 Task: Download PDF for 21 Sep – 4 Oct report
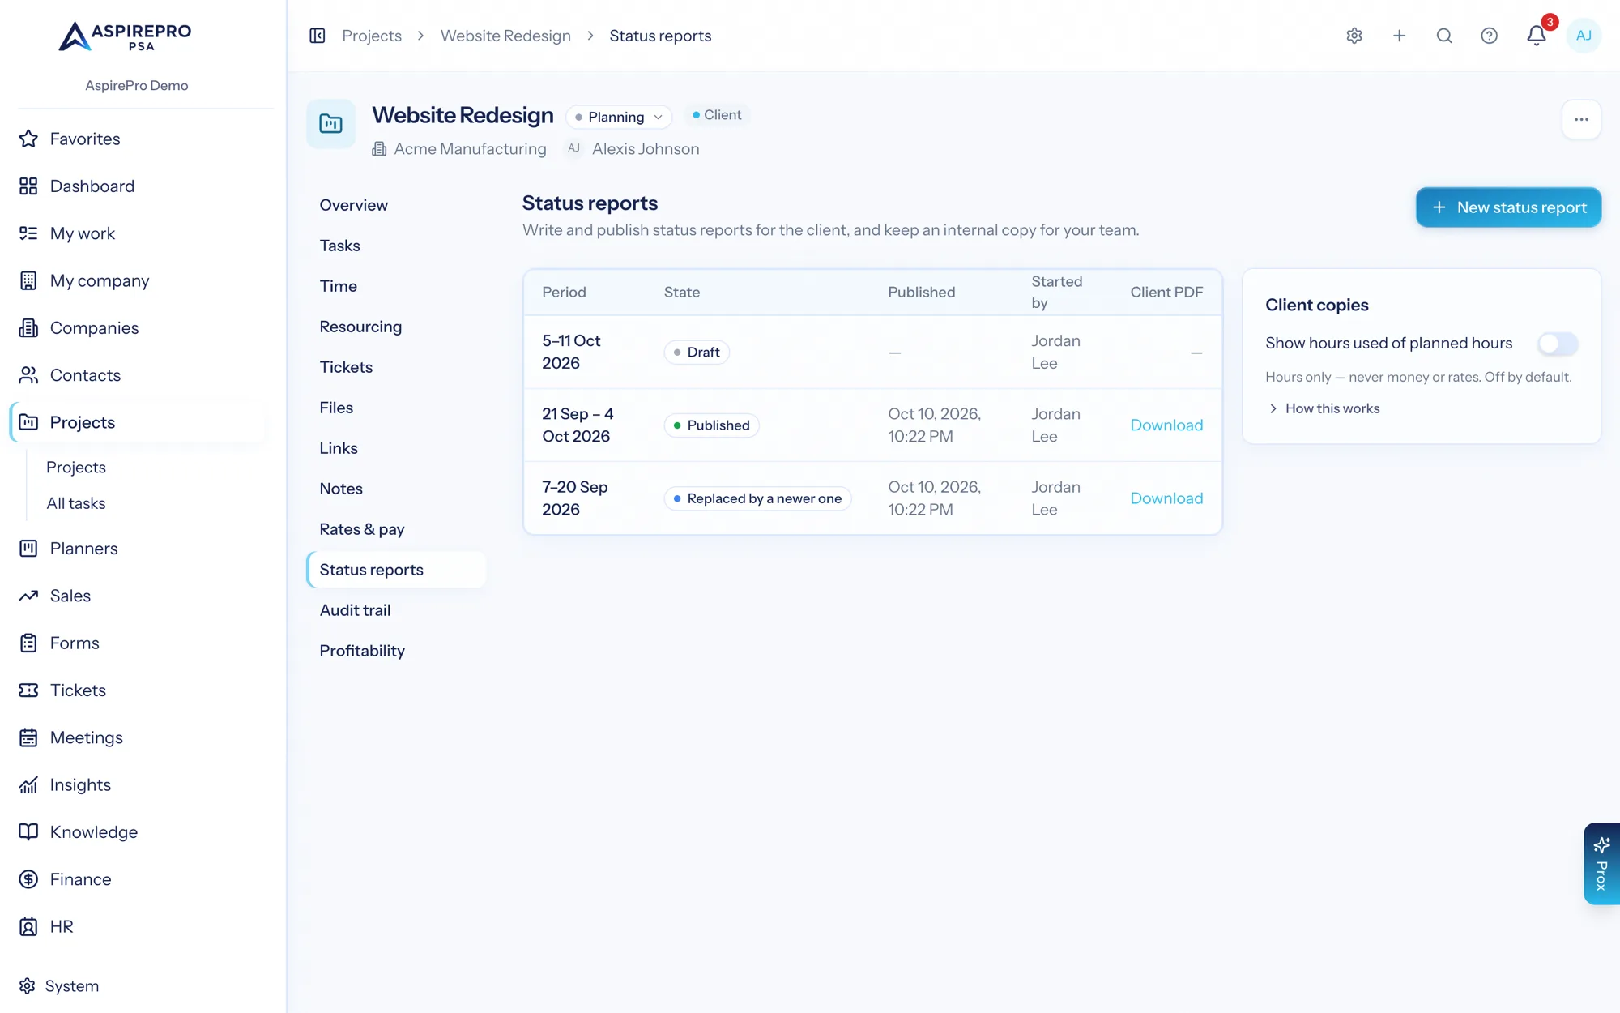pyautogui.click(x=1166, y=425)
